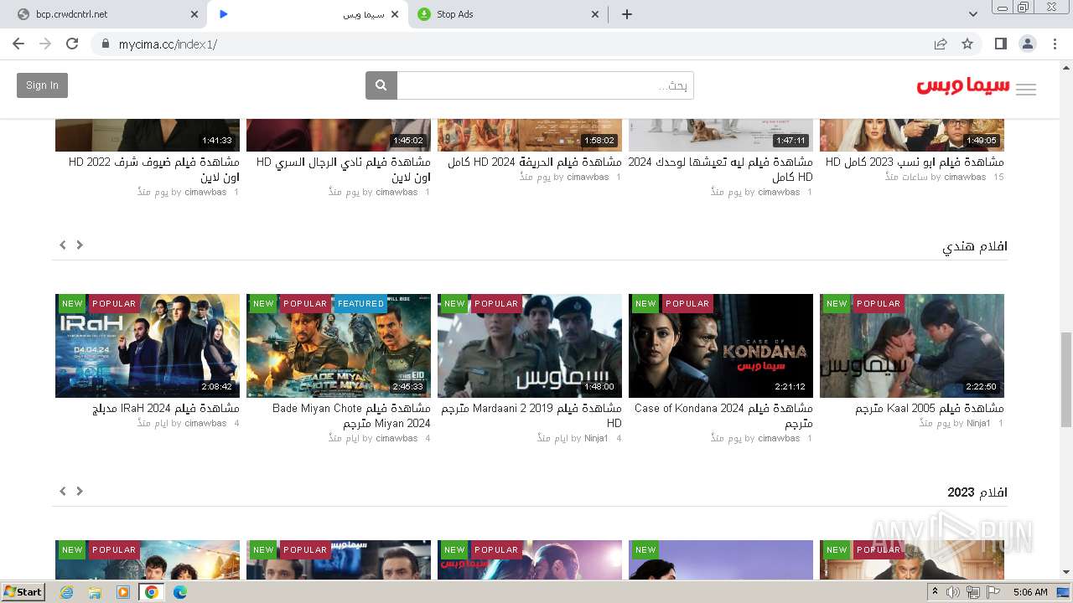Go back with the browser arrow
The image size is (1073, 603).
click(x=18, y=44)
